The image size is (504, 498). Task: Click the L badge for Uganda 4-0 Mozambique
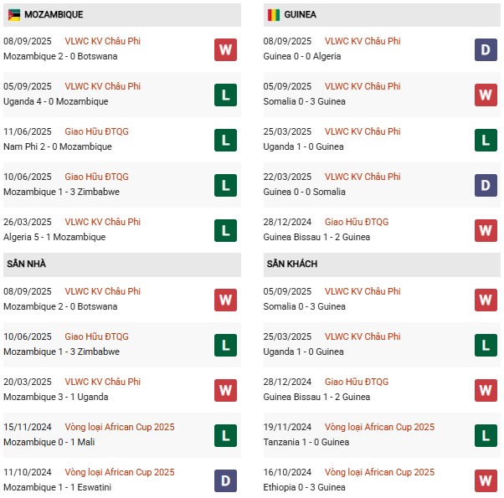click(225, 95)
